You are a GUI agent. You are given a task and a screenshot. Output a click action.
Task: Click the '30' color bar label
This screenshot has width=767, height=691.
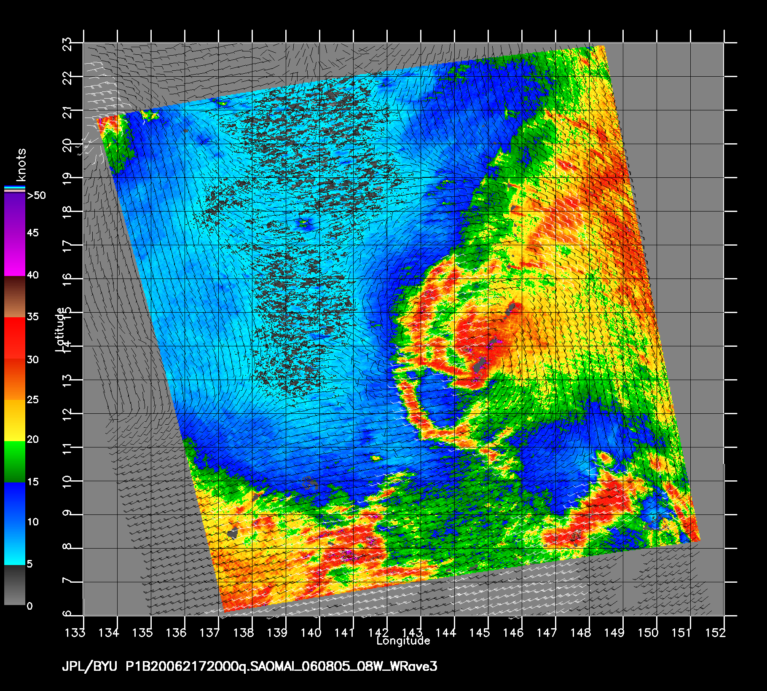click(33, 359)
